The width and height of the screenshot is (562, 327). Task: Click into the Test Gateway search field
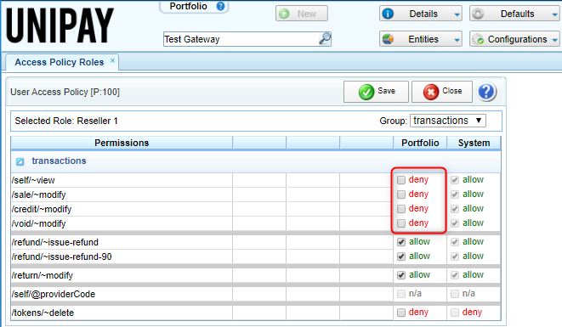click(241, 39)
